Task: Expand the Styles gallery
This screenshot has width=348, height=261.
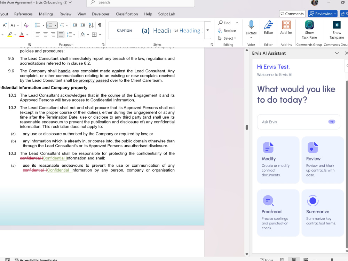Action: click(207, 30)
